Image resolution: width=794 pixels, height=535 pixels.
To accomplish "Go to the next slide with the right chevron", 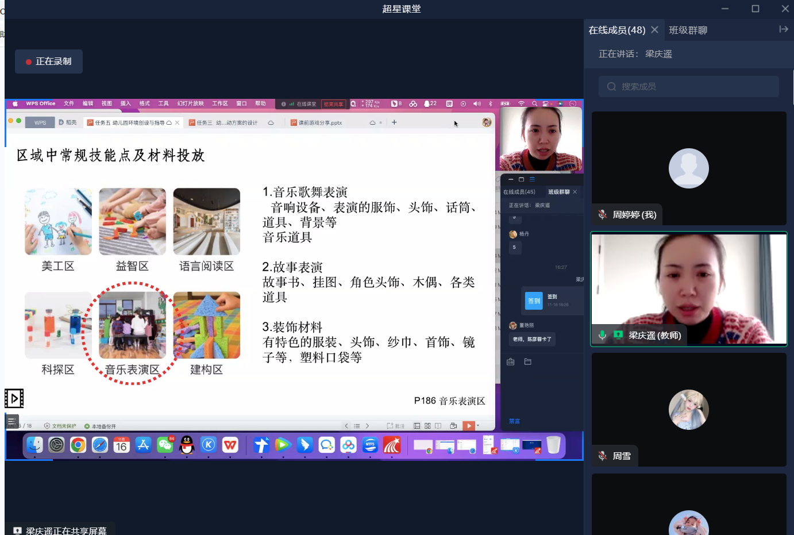I will tap(367, 426).
